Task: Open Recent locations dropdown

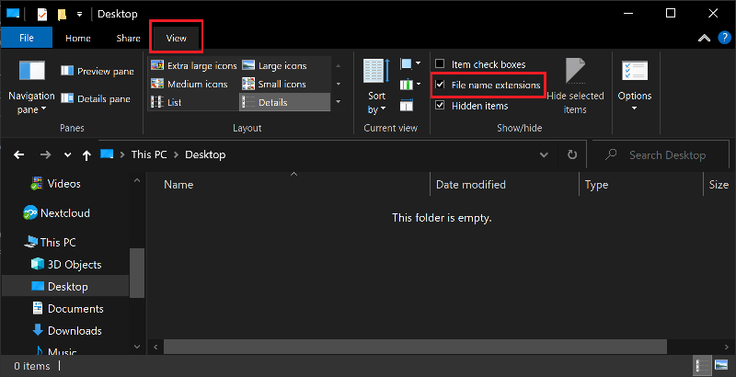Action: click(67, 155)
